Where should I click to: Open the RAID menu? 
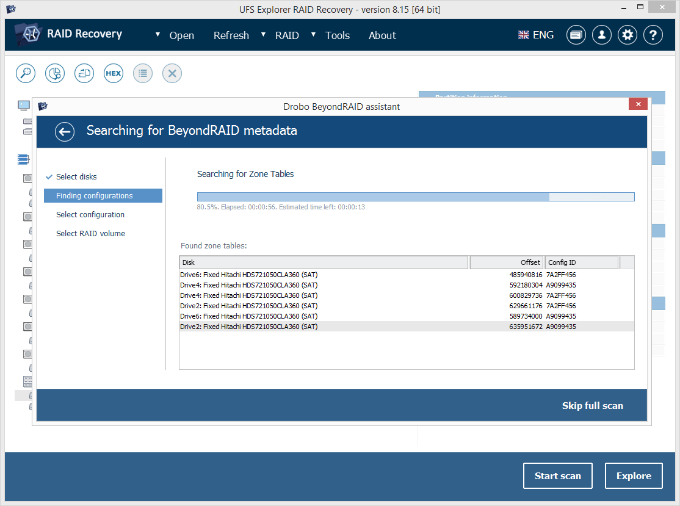287,35
